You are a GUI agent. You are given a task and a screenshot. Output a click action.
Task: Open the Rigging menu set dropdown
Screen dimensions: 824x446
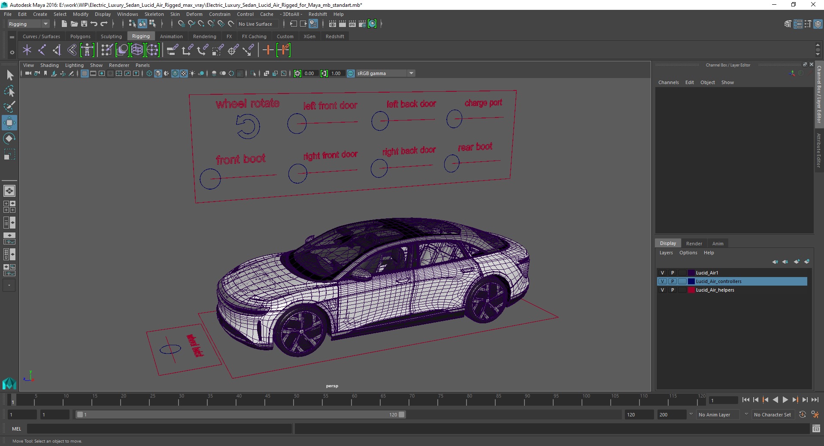click(x=28, y=24)
